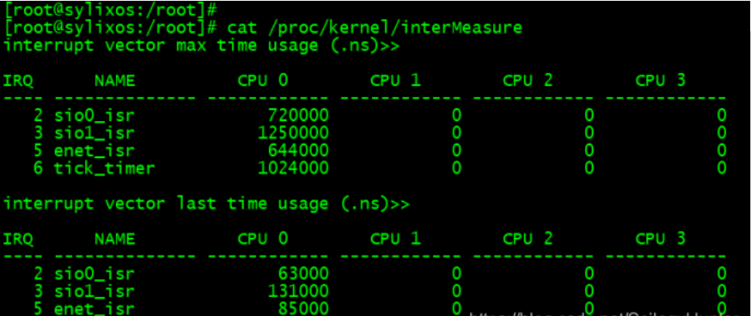Viewport: 751px width, 316px height.
Task: Click the CPU 1 header in the top table
Action: click(x=396, y=81)
